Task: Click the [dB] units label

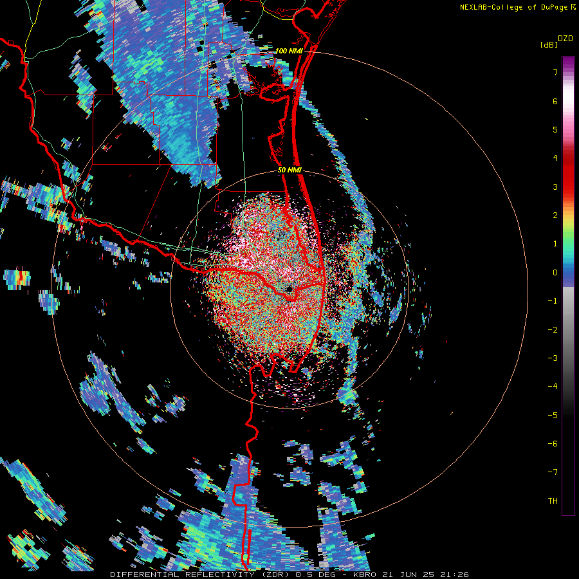Action: (x=549, y=45)
